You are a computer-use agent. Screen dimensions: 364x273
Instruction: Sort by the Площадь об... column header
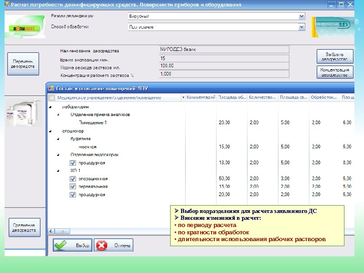(232, 97)
